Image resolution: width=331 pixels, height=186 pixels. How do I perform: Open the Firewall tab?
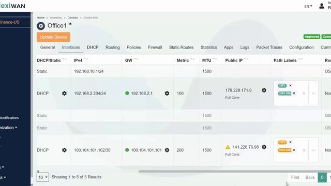point(155,48)
